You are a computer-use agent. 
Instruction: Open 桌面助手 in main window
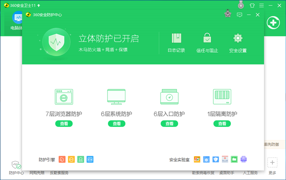pos(227,173)
